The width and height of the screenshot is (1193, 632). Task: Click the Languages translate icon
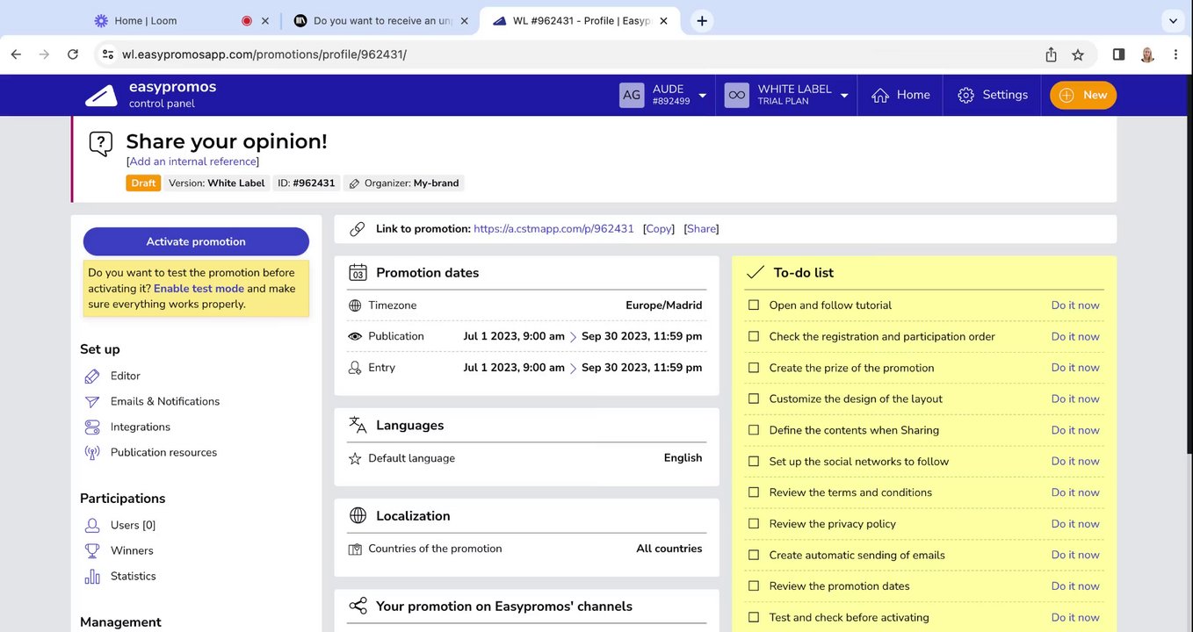[x=358, y=425]
